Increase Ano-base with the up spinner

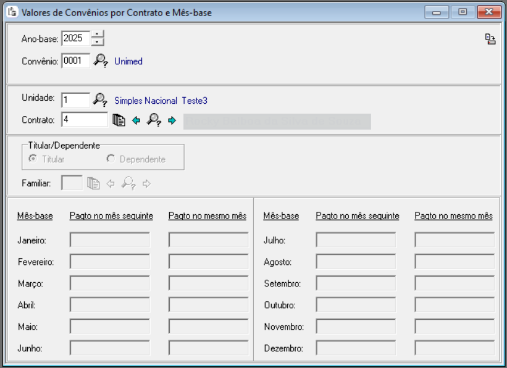coord(98,35)
